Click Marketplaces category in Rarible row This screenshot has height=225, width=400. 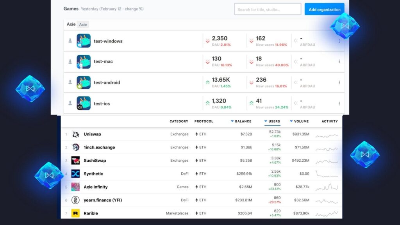(x=177, y=213)
